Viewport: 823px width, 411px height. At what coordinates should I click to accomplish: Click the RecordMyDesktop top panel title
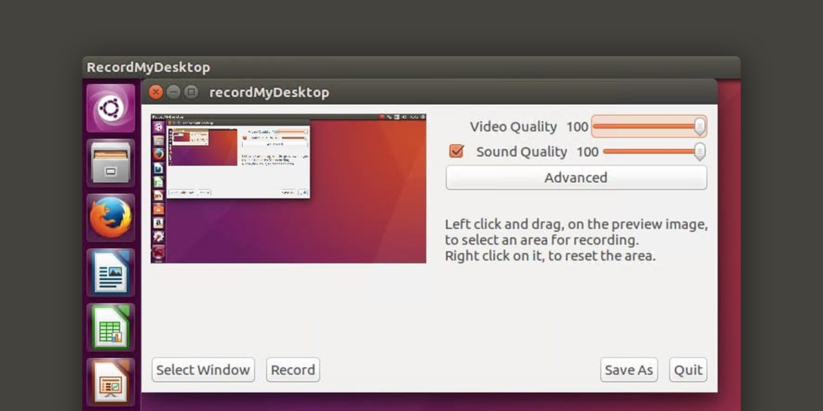(x=148, y=67)
